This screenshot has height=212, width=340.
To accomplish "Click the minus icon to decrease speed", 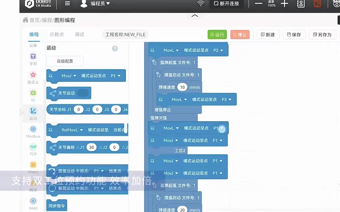I will [259, 4].
